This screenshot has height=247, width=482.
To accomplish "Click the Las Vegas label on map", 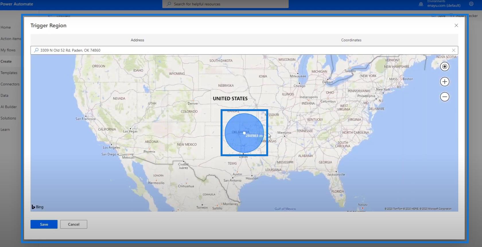I will (x=130, y=131).
